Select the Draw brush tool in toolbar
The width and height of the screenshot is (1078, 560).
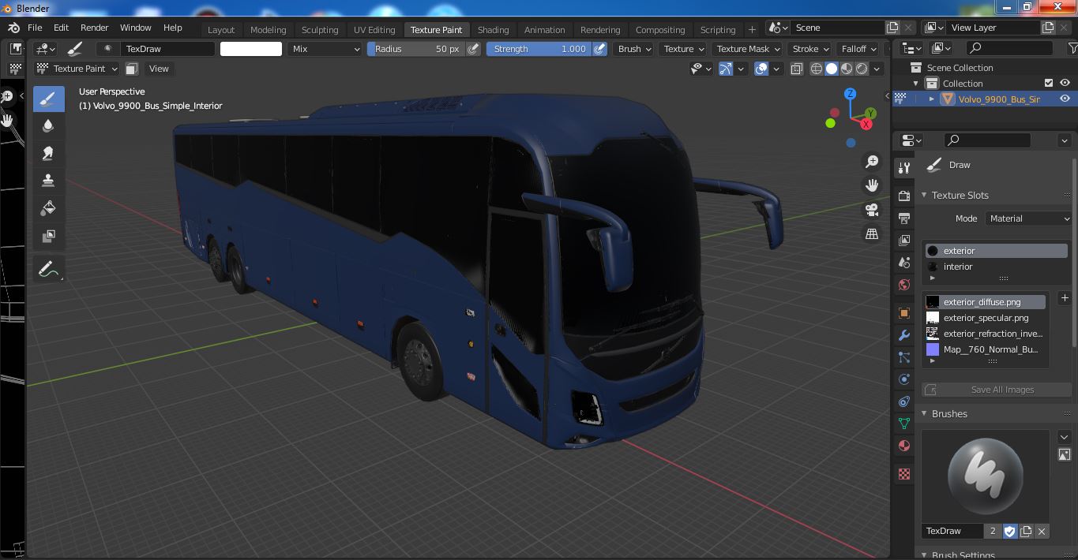point(48,99)
